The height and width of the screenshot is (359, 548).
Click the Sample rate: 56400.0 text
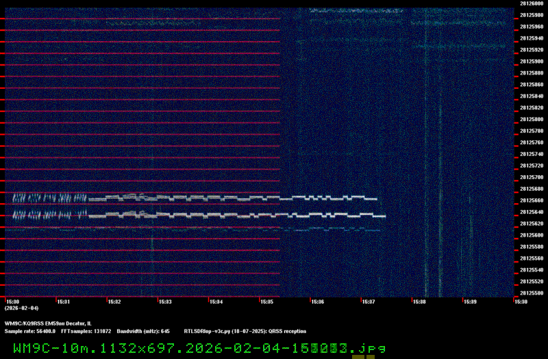29,330
